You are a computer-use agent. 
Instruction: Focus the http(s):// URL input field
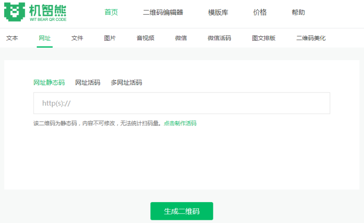(182, 103)
